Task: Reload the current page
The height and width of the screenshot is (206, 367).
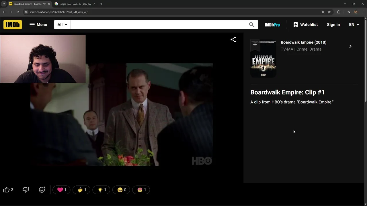Action: [18, 12]
